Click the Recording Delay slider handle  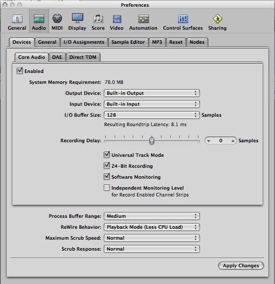152,140
